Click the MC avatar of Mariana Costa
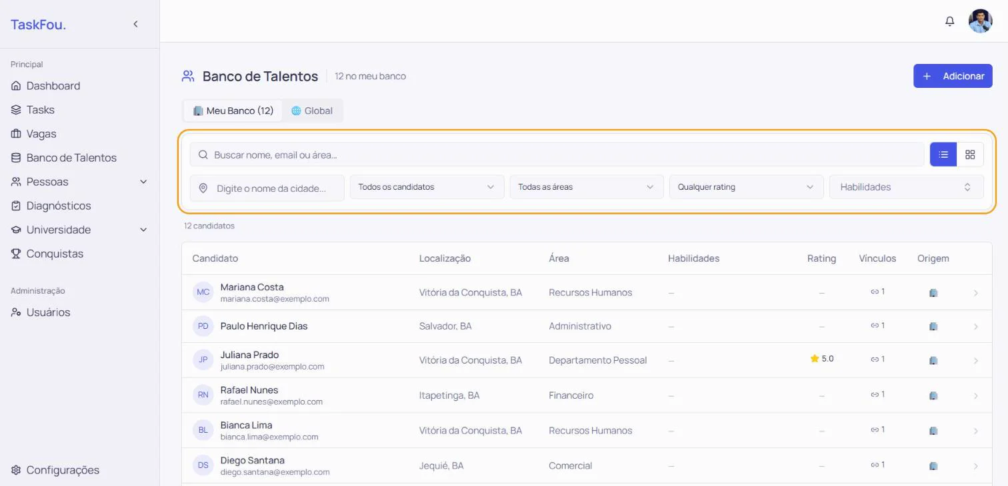This screenshot has width=1008, height=486. click(x=203, y=292)
